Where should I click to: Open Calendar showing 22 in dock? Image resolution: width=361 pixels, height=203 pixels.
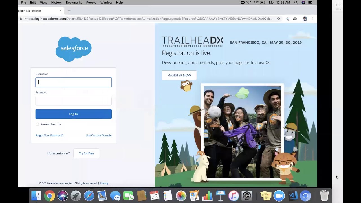coord(155,196)
